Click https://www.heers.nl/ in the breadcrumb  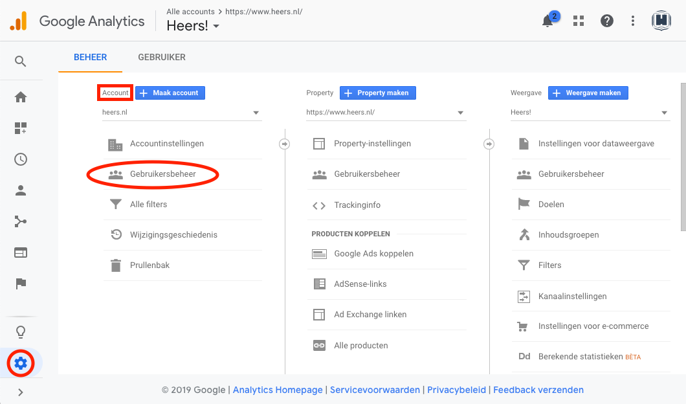click(x=264, y=12)
